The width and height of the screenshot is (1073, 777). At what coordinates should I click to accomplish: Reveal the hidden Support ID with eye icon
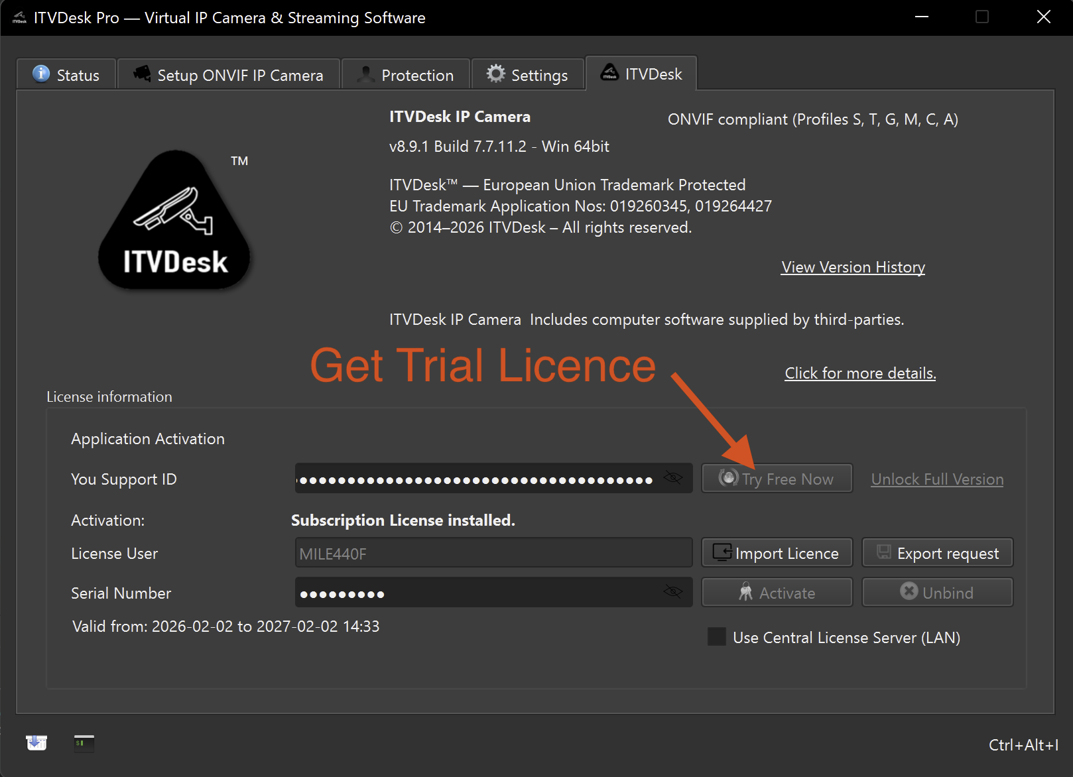[672, 478]
